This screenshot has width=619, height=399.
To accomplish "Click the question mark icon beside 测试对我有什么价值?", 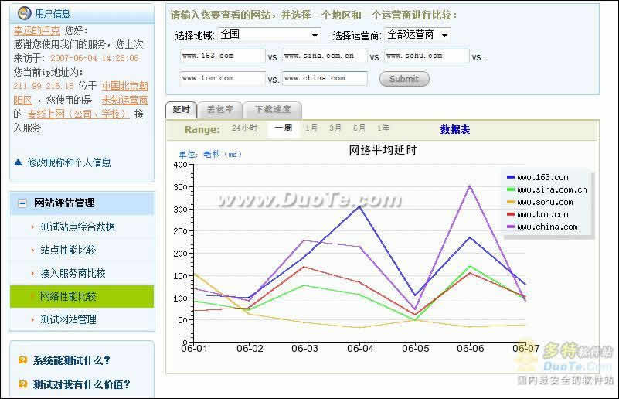I will pos(23,384).
